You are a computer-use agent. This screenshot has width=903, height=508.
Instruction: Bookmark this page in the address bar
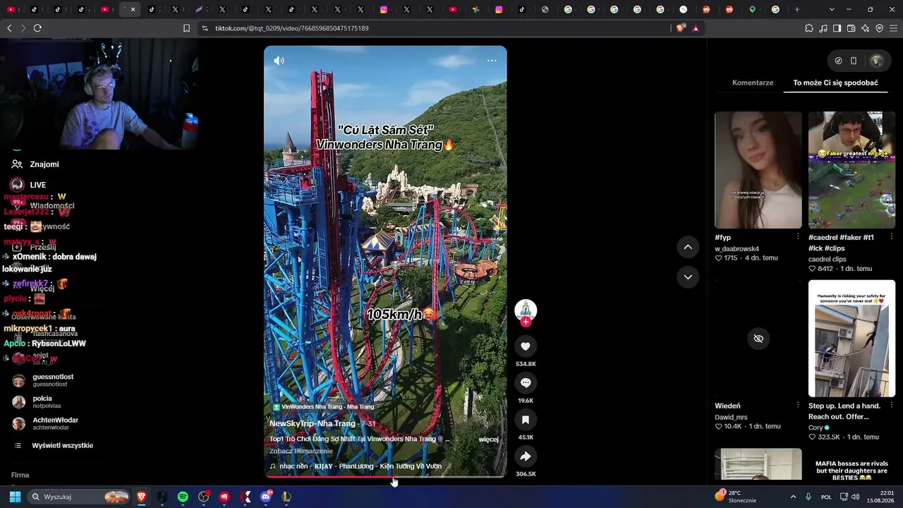186,28
